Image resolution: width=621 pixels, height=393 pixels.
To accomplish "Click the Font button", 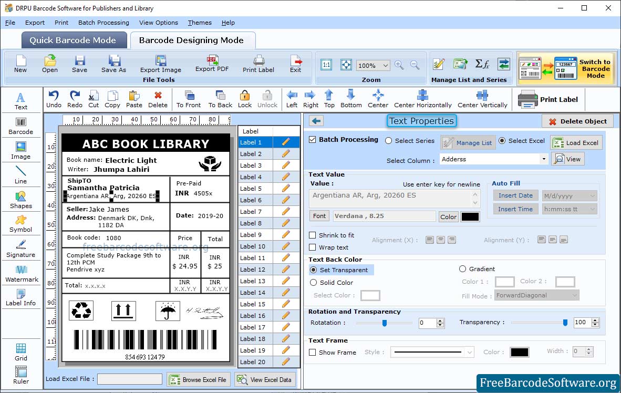I will 319,216.
